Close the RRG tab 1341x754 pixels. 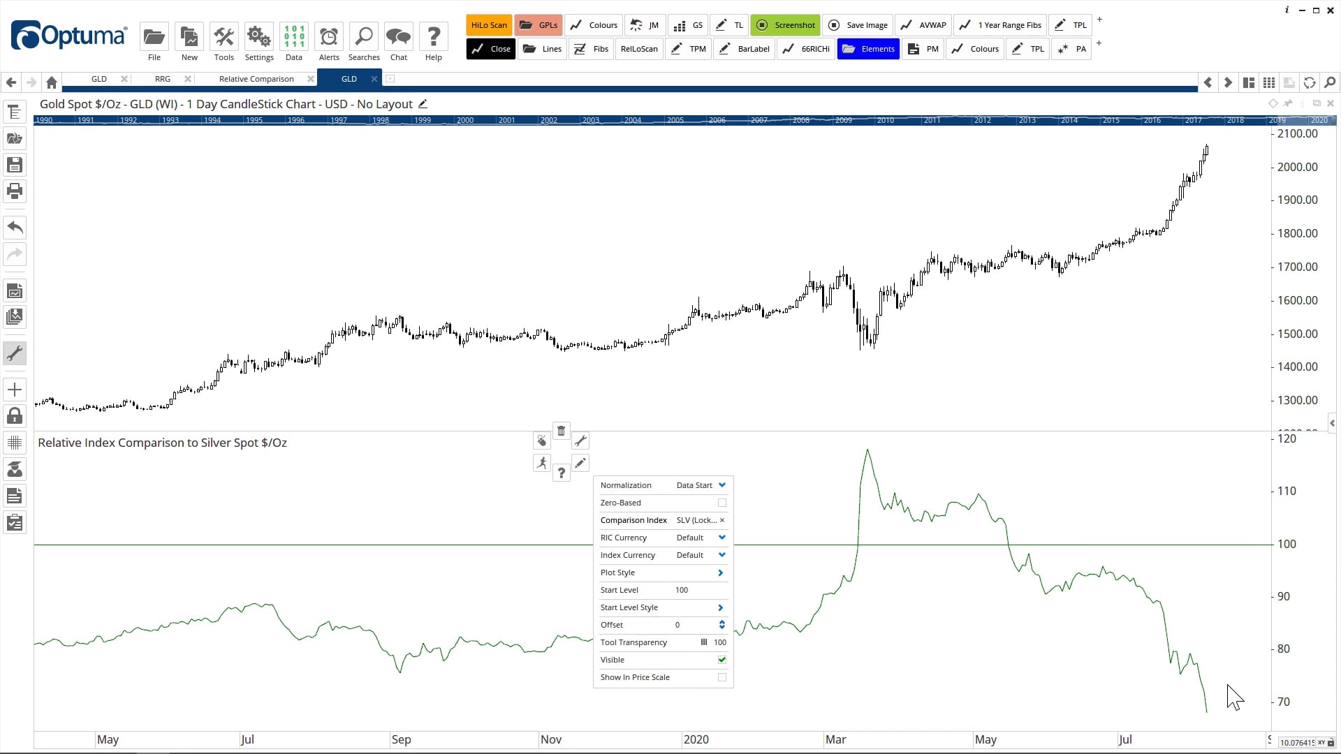click(x=188, y=79)
